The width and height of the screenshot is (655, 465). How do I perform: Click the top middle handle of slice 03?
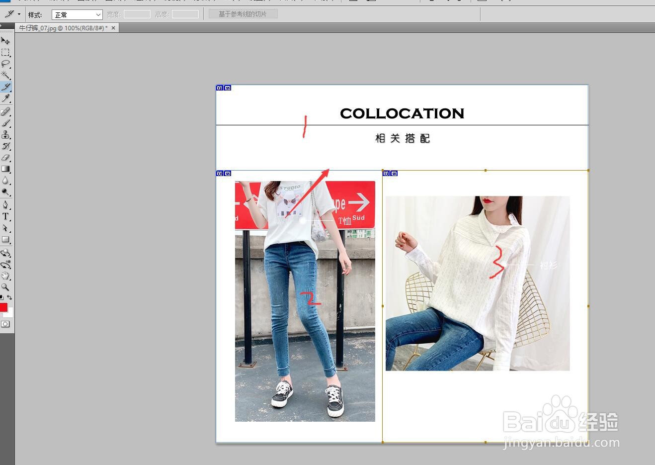[x=486, y=170]
